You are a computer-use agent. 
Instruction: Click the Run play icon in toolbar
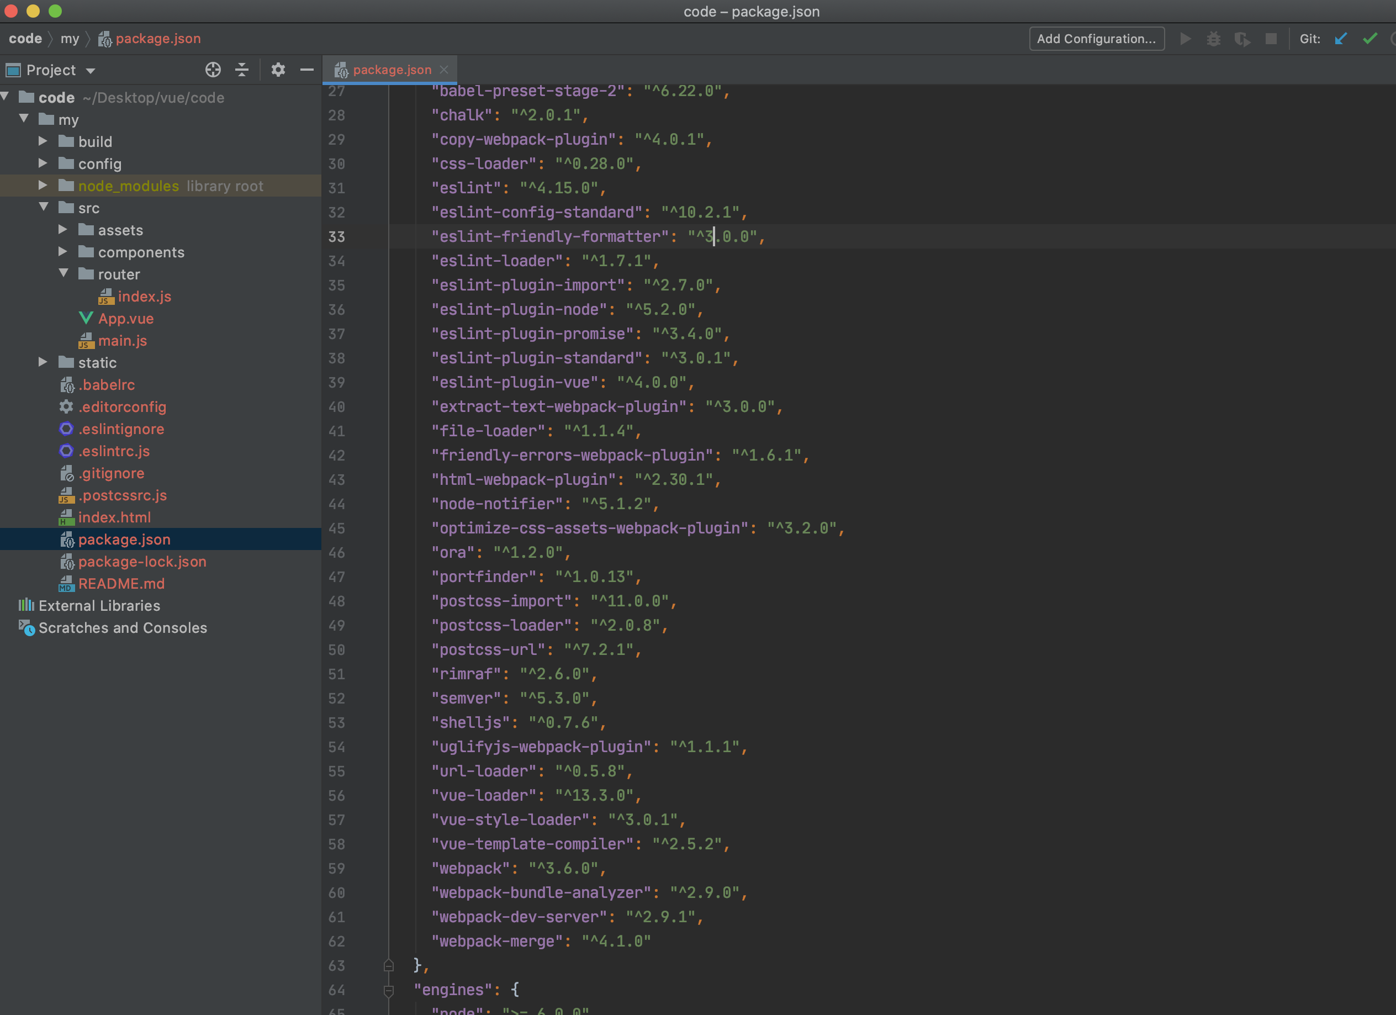click(1185, 39)
